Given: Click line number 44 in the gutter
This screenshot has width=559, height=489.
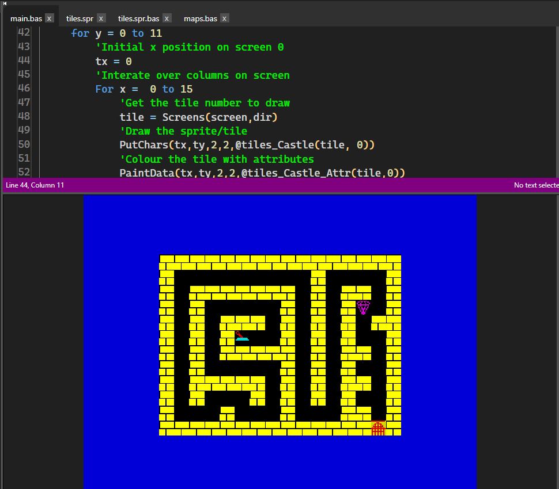Looking at the screenshot, I should coord(24,61).
